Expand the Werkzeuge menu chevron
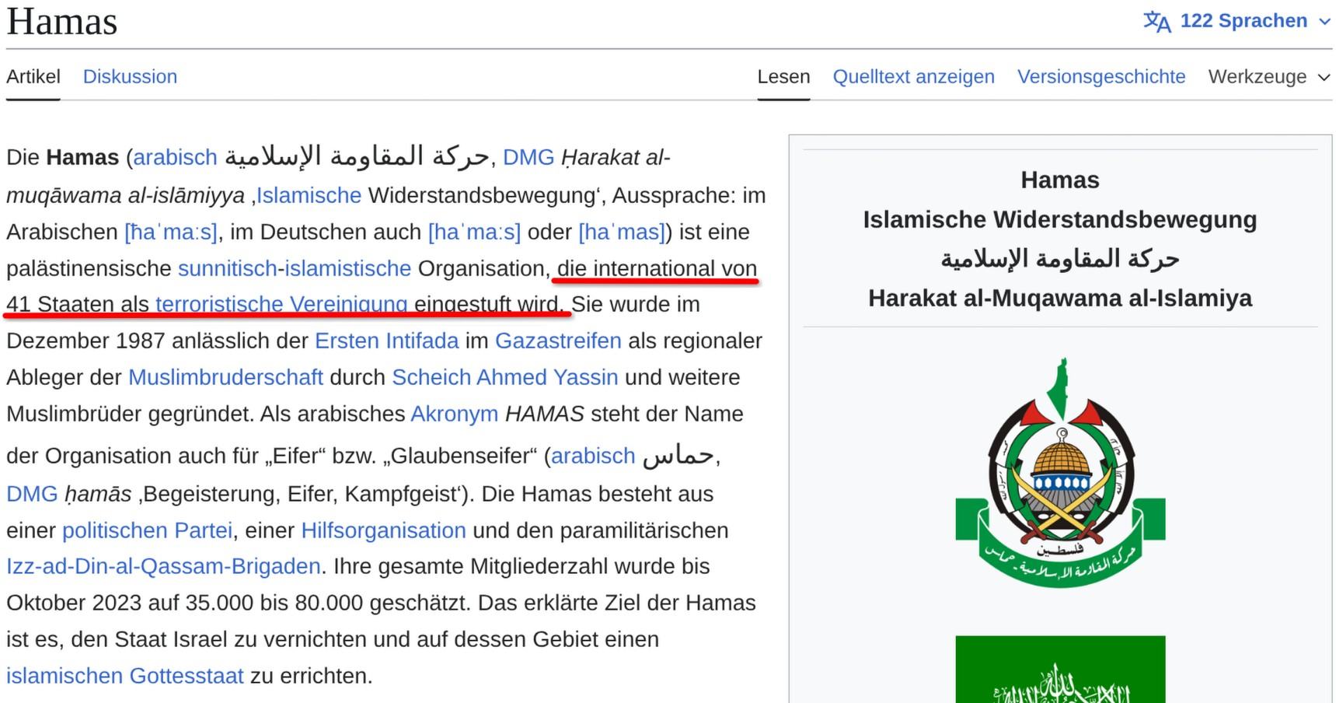 pyautogui.click(x=1325, y=77)
